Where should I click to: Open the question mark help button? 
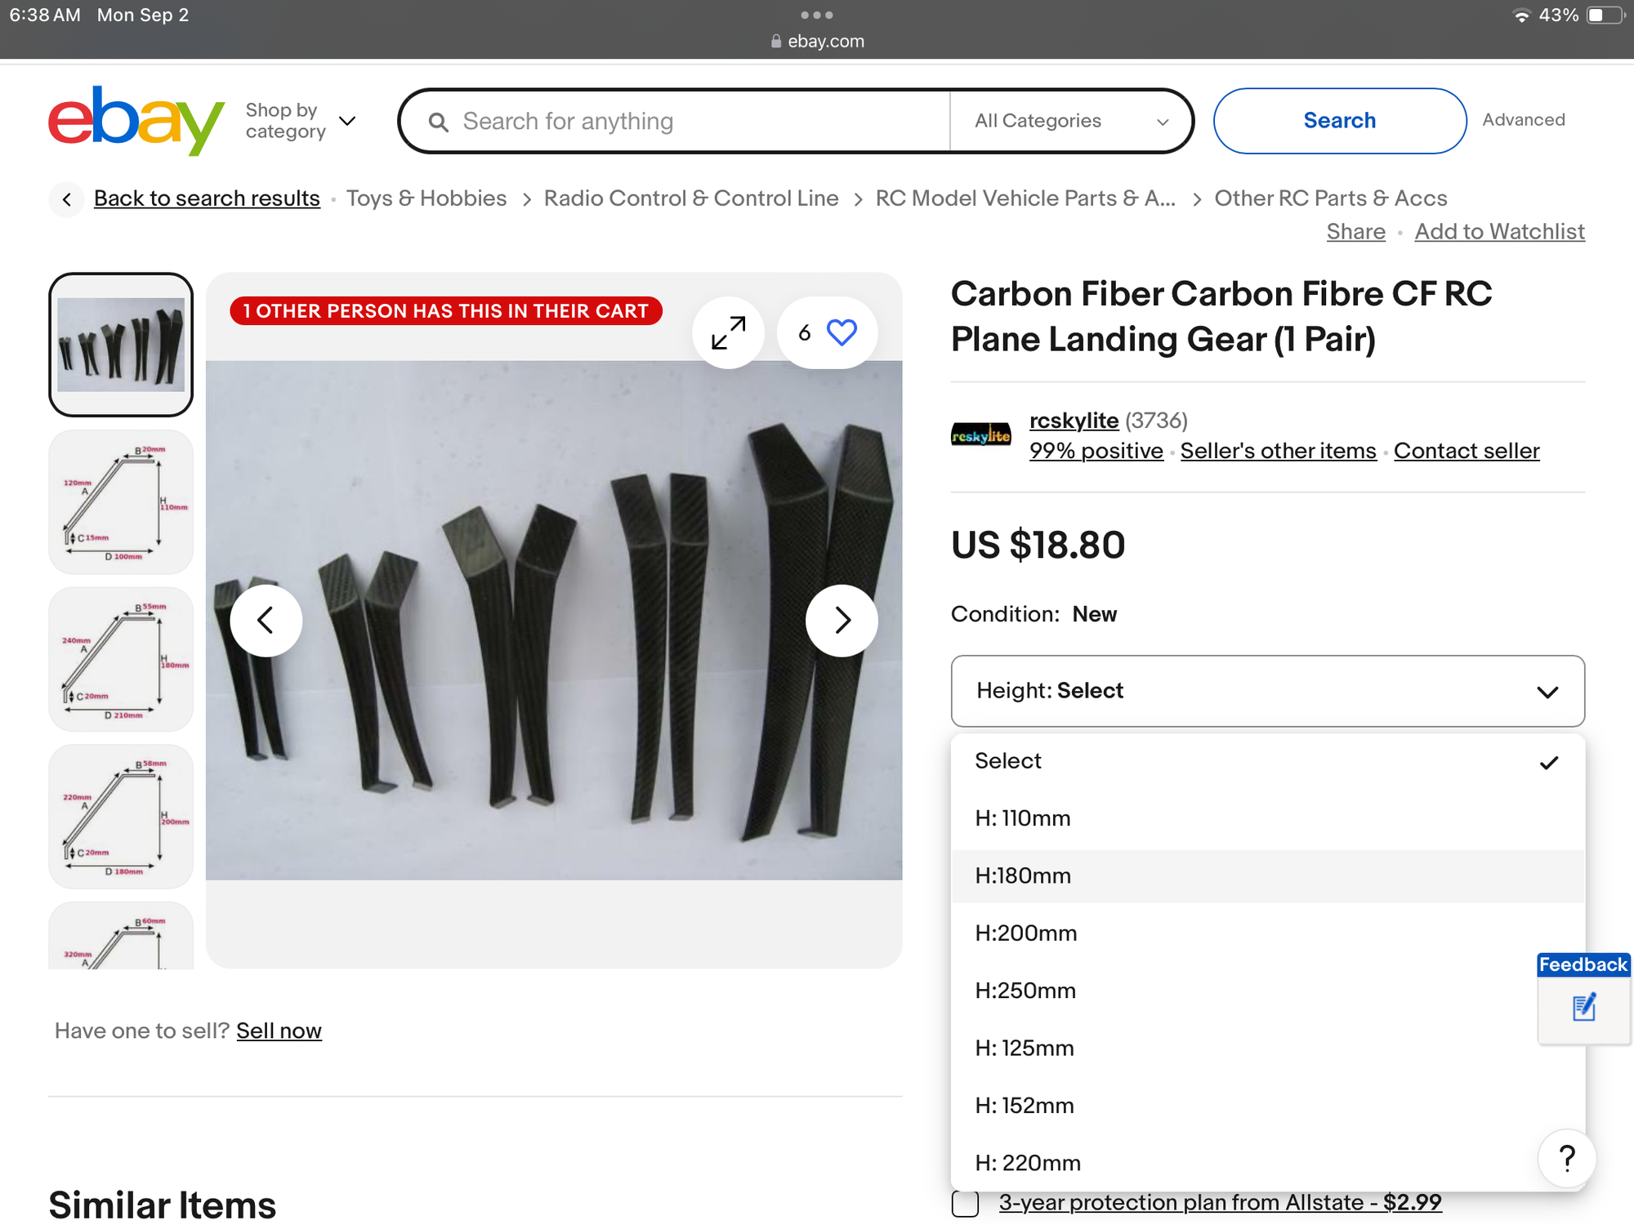point(1566,1158)
